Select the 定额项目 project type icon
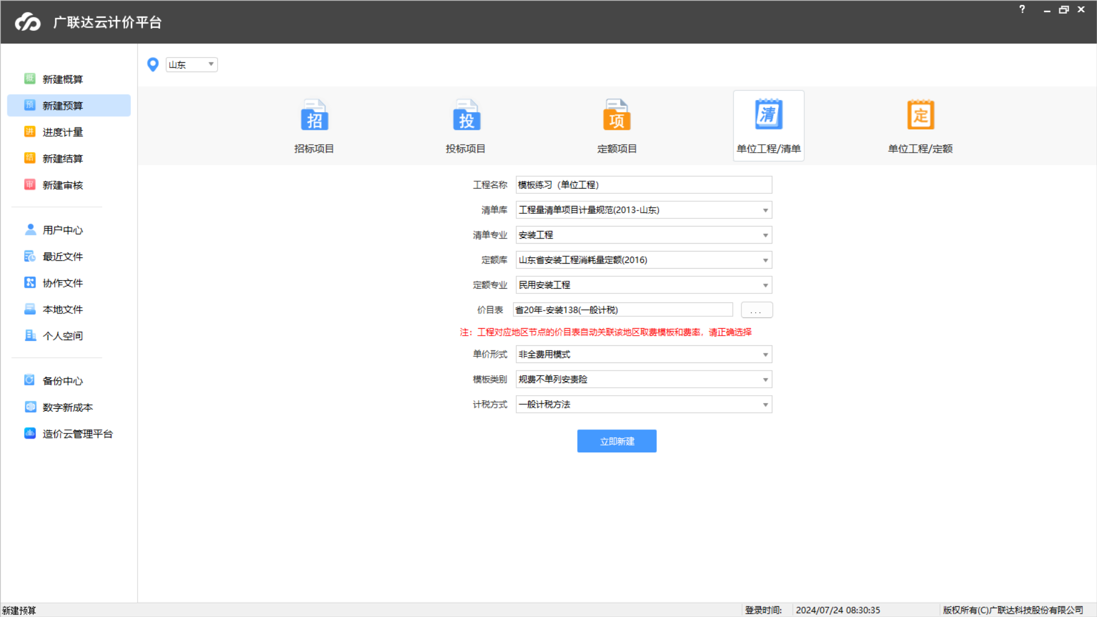This screenshot has width=1097, height=617. tap(617, 115)
